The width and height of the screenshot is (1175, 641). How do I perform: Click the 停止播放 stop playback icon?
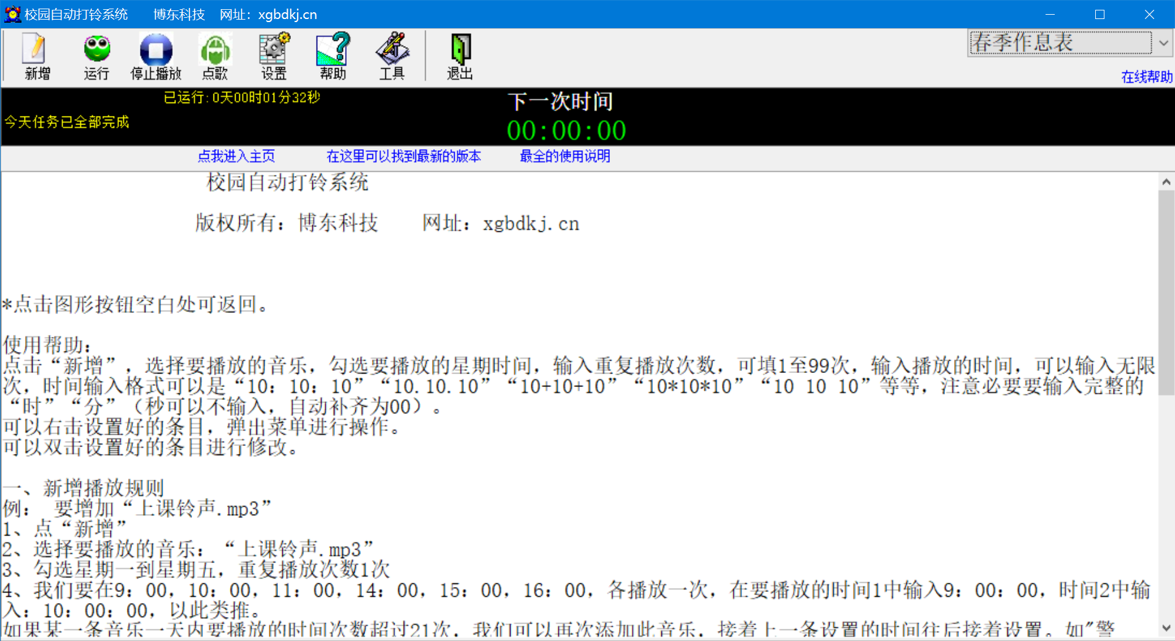coord(156,56)
